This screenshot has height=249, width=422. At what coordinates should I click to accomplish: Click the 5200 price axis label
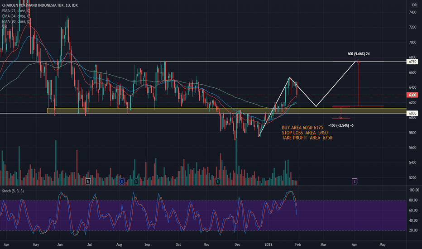click(x=412, y=177)
